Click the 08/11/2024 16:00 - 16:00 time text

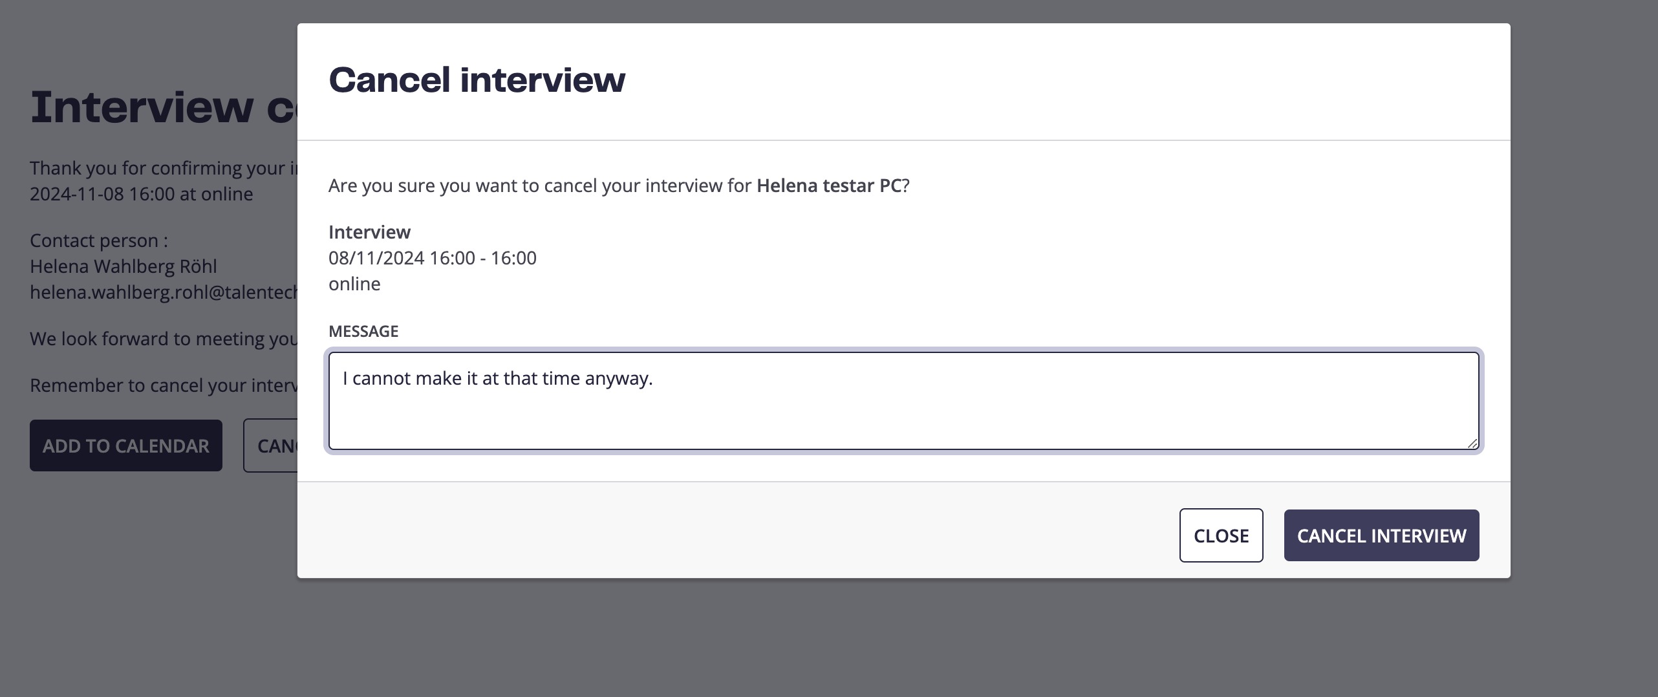coord(433,257)
